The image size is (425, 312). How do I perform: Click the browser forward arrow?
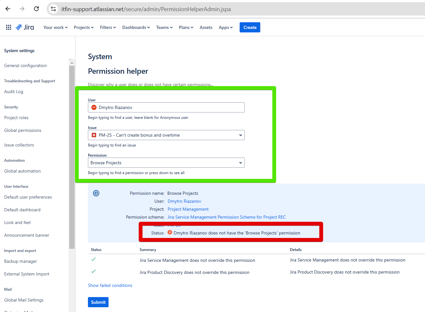point(22,9)
